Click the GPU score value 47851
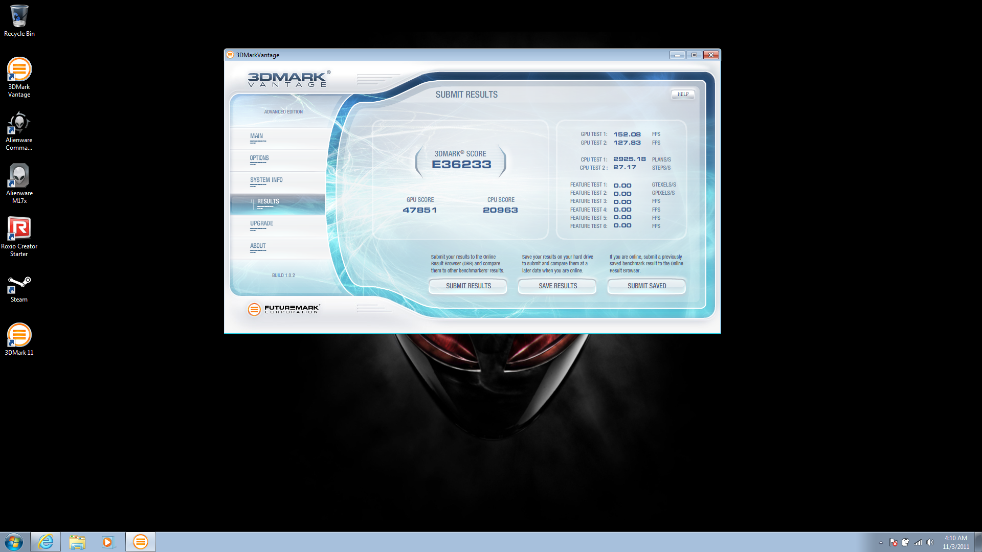Screen dimensions: 982x552 [420, 210]
